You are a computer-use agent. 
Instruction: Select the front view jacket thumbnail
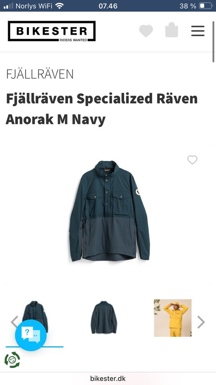(x=35, y=317)
